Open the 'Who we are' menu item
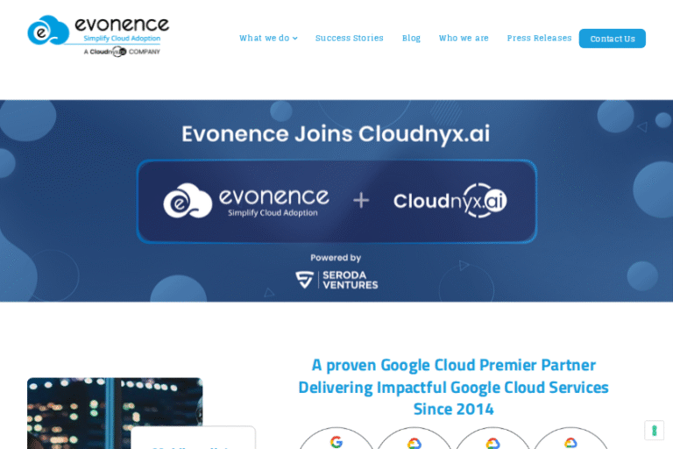Screen dimensions: 673x449 click(x=464, y=39)
